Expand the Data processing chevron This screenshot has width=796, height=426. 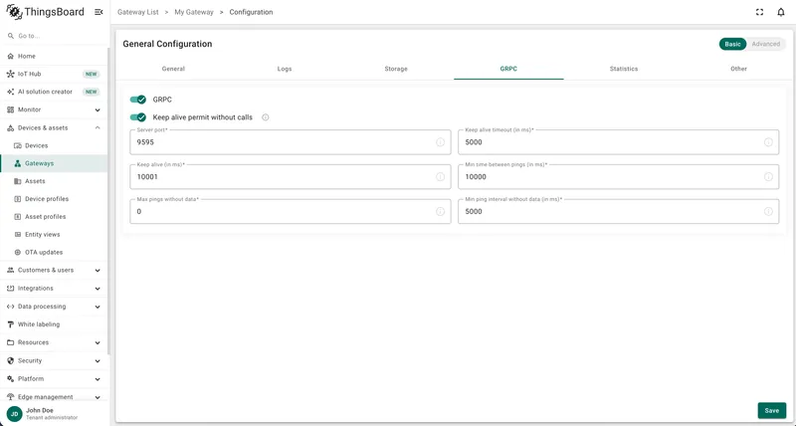click(98, 308)
